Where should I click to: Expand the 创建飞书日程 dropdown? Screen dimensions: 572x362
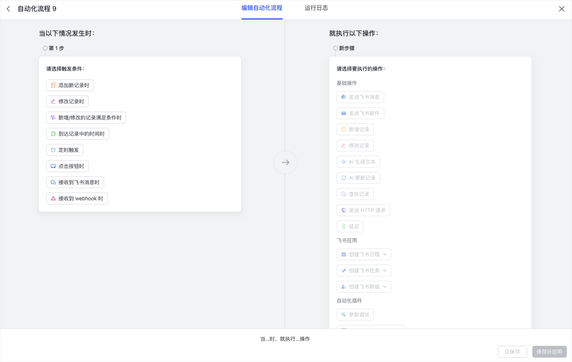pos(385,254)
